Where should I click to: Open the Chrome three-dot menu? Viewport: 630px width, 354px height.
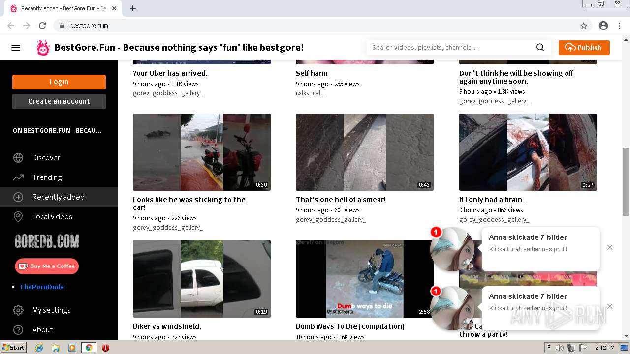[x=619, y=26]
